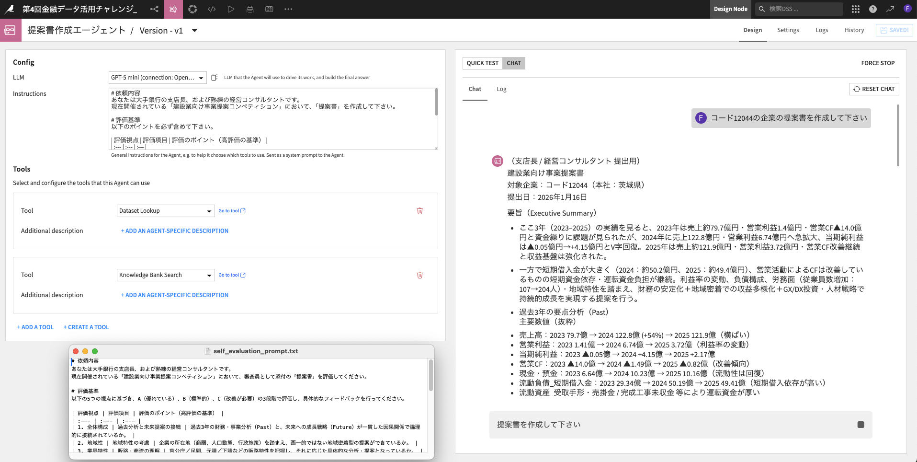Open the applications grid icon
This screenshot has height=462, width=917.
[x=856, y=9]
